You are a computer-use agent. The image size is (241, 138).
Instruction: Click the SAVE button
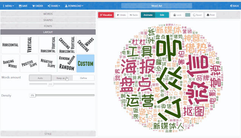[23, 6]
